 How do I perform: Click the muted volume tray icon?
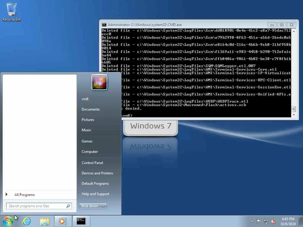click(273, 222)
